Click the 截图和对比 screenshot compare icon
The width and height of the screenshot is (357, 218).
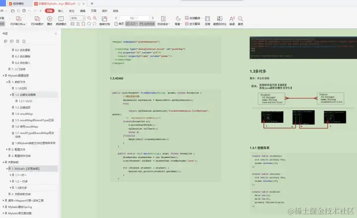(x=220, y=19)
